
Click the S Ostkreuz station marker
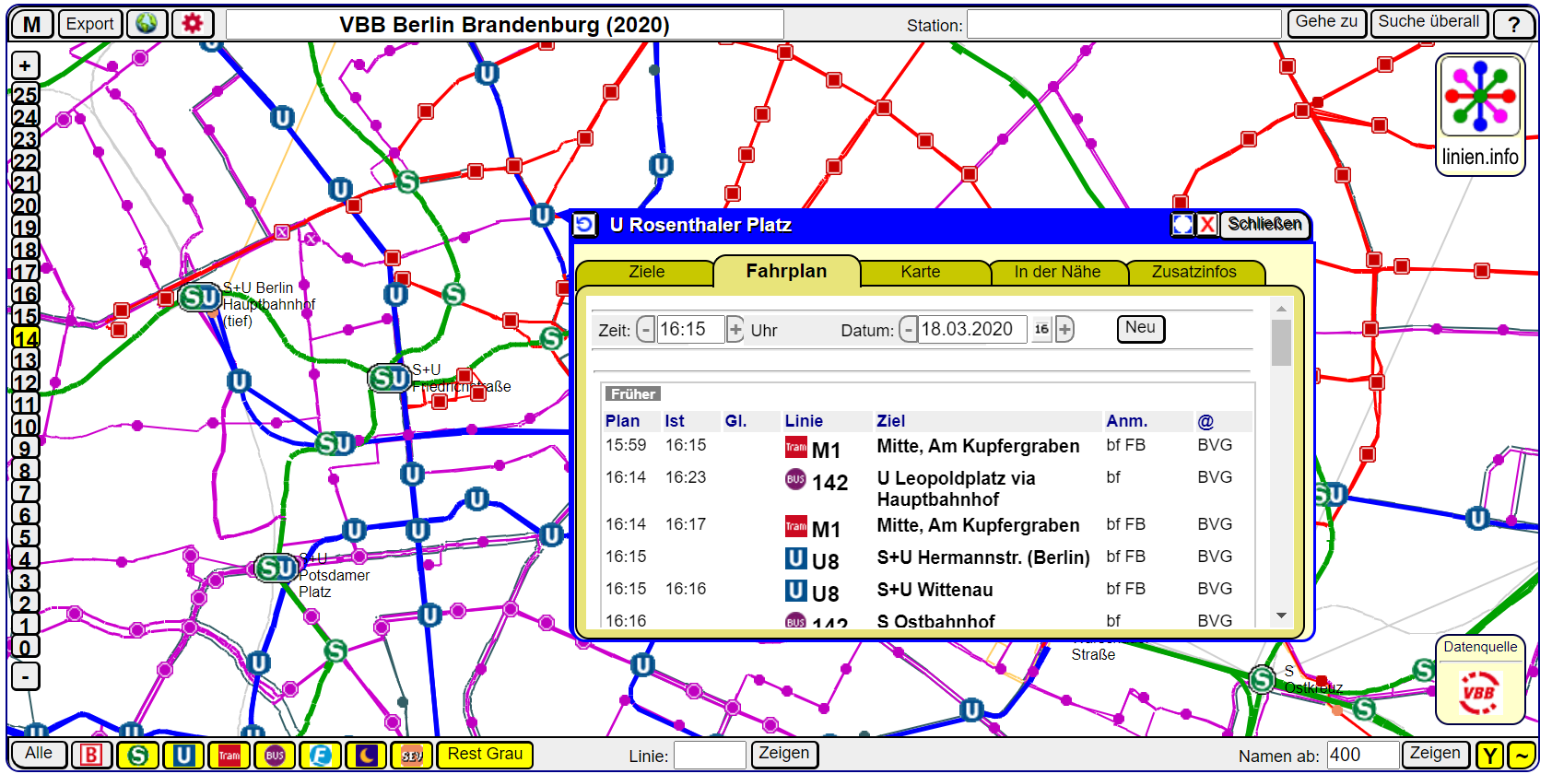(x=1263, y=680)
